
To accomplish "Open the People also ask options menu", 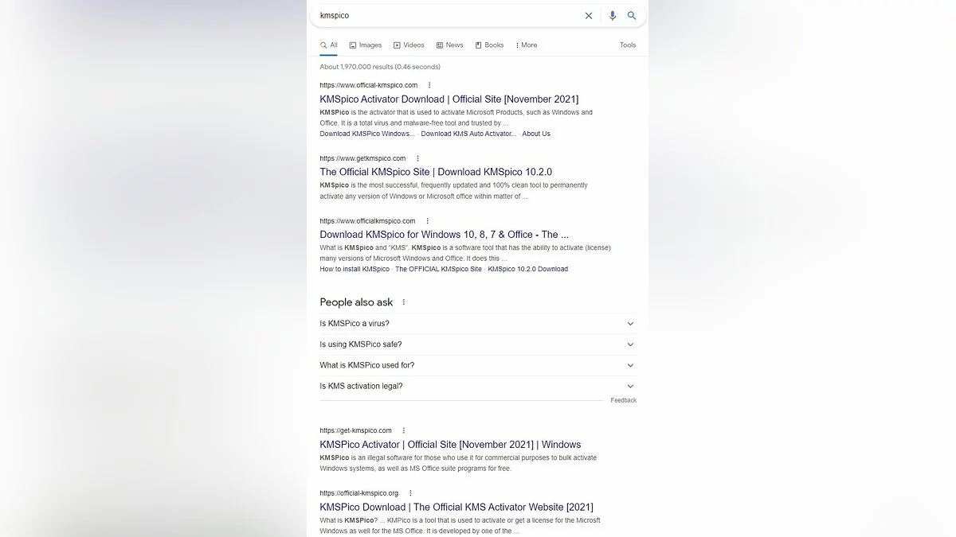I will [404, 302].
